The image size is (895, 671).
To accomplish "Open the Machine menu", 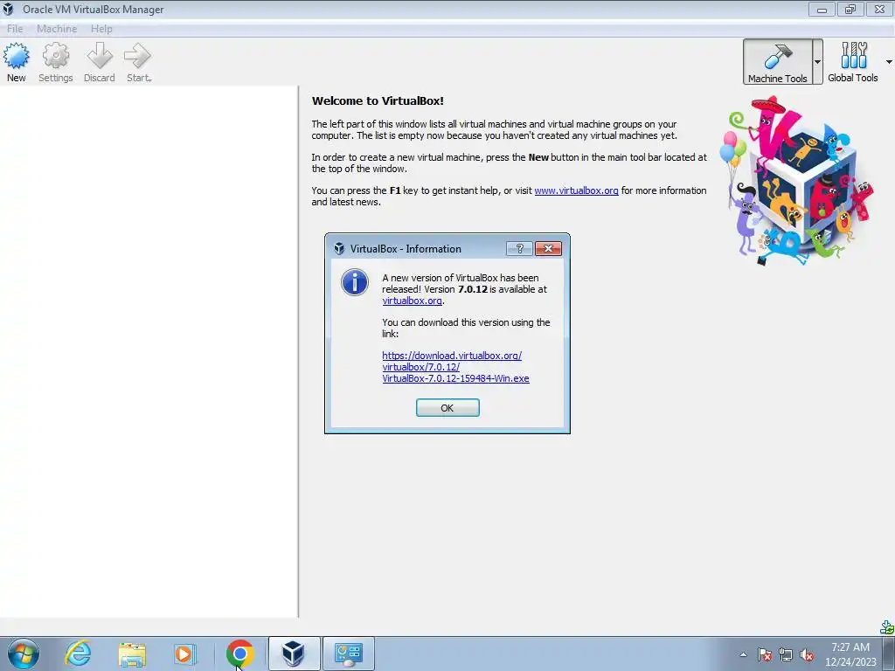I will tap(57, 29).
